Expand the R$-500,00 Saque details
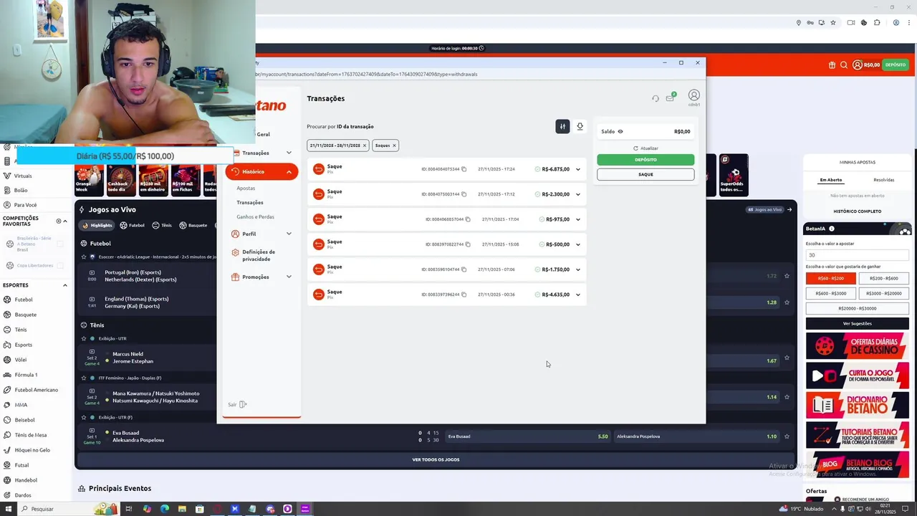917x516 pixels. point(578,244)
